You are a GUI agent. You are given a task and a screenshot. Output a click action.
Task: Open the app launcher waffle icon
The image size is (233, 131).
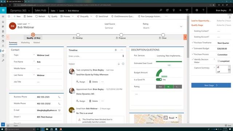pos(3,10)
